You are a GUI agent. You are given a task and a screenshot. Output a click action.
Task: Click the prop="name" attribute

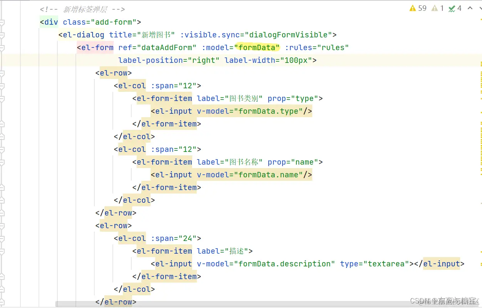tap(293, 162)
